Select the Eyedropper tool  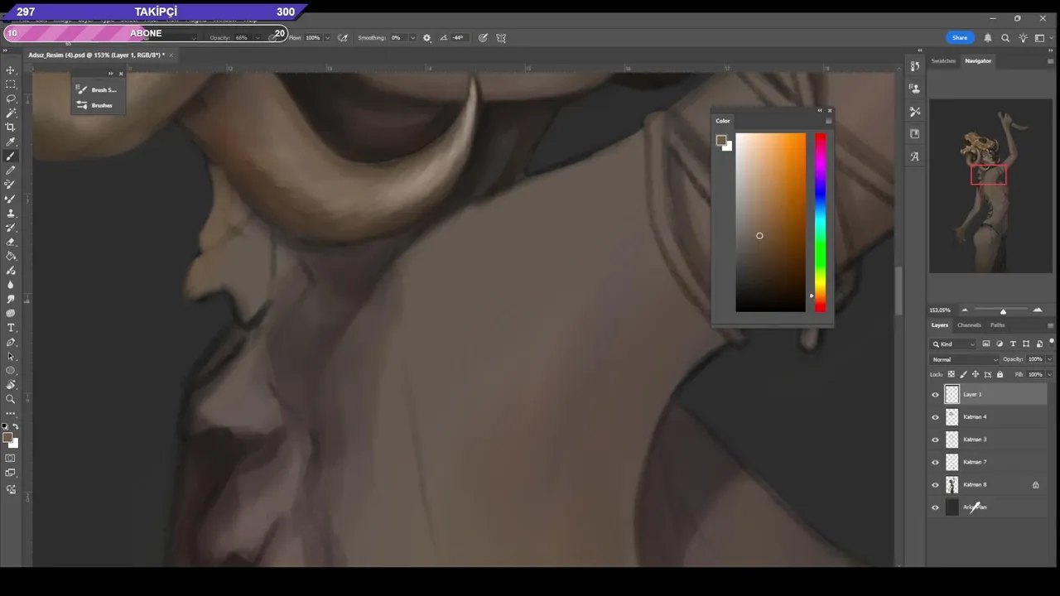11,142
